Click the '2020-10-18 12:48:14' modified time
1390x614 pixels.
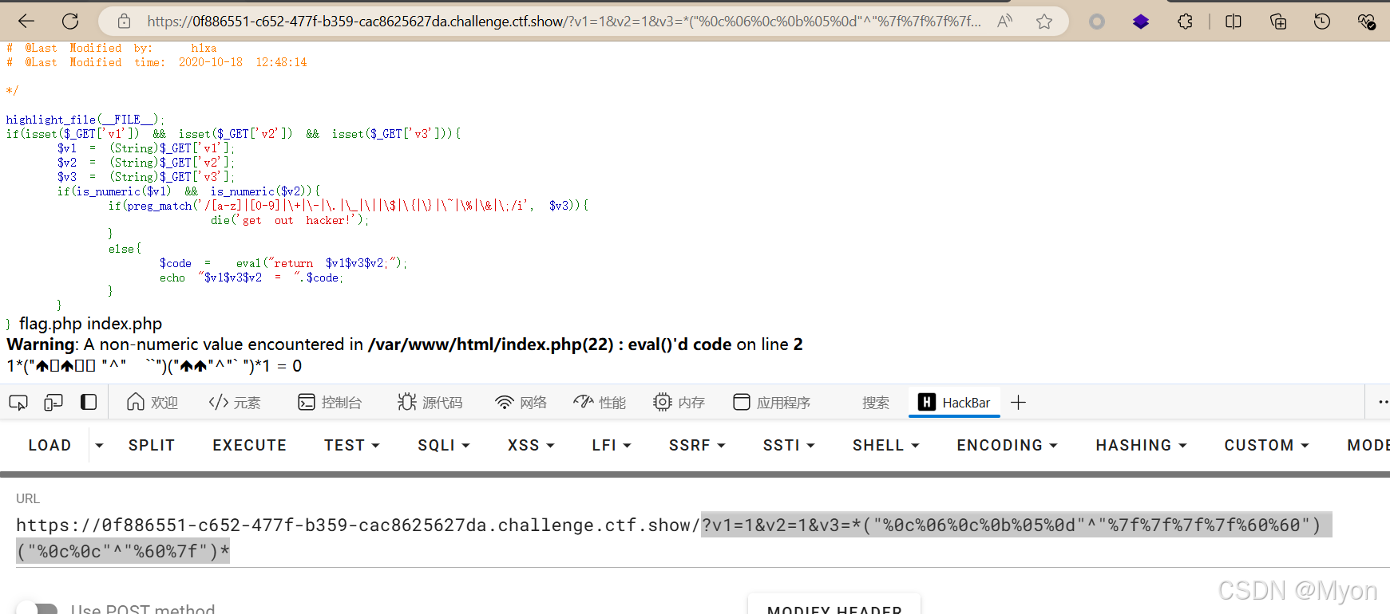(243, 62)
